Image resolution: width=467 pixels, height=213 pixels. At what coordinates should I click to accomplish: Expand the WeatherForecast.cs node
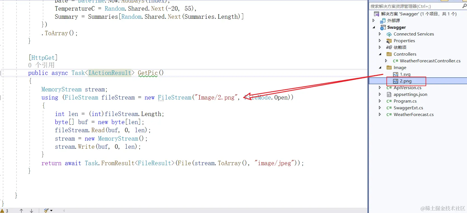click(380, 114)
